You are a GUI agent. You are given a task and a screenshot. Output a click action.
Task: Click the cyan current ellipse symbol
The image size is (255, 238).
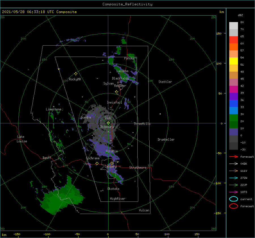click(233, 199)
